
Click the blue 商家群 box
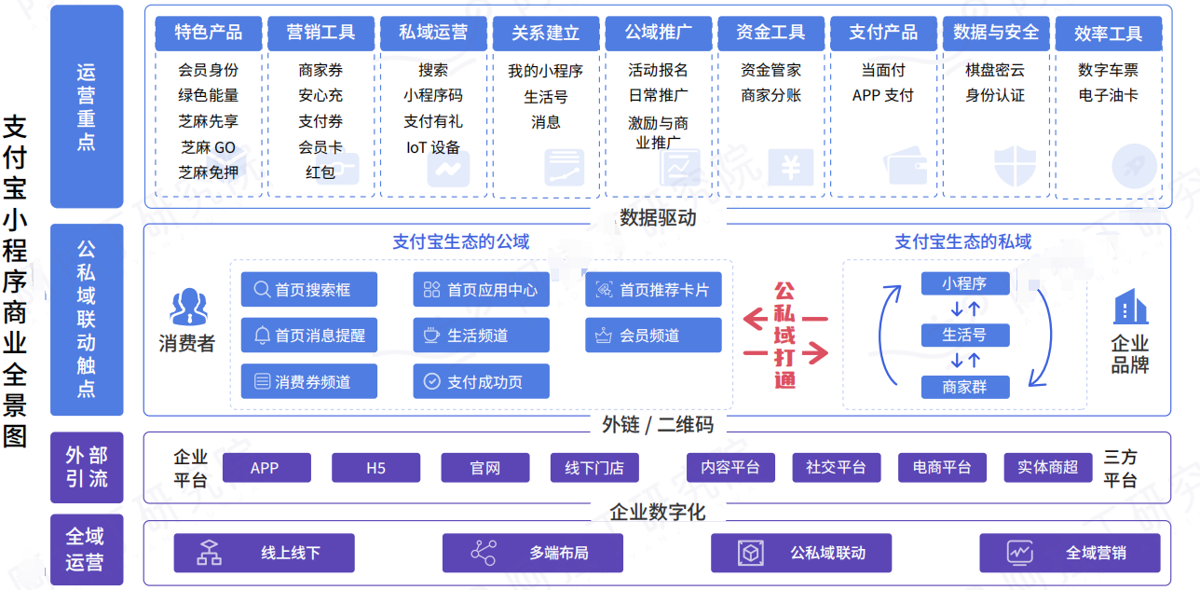(965, 387)
